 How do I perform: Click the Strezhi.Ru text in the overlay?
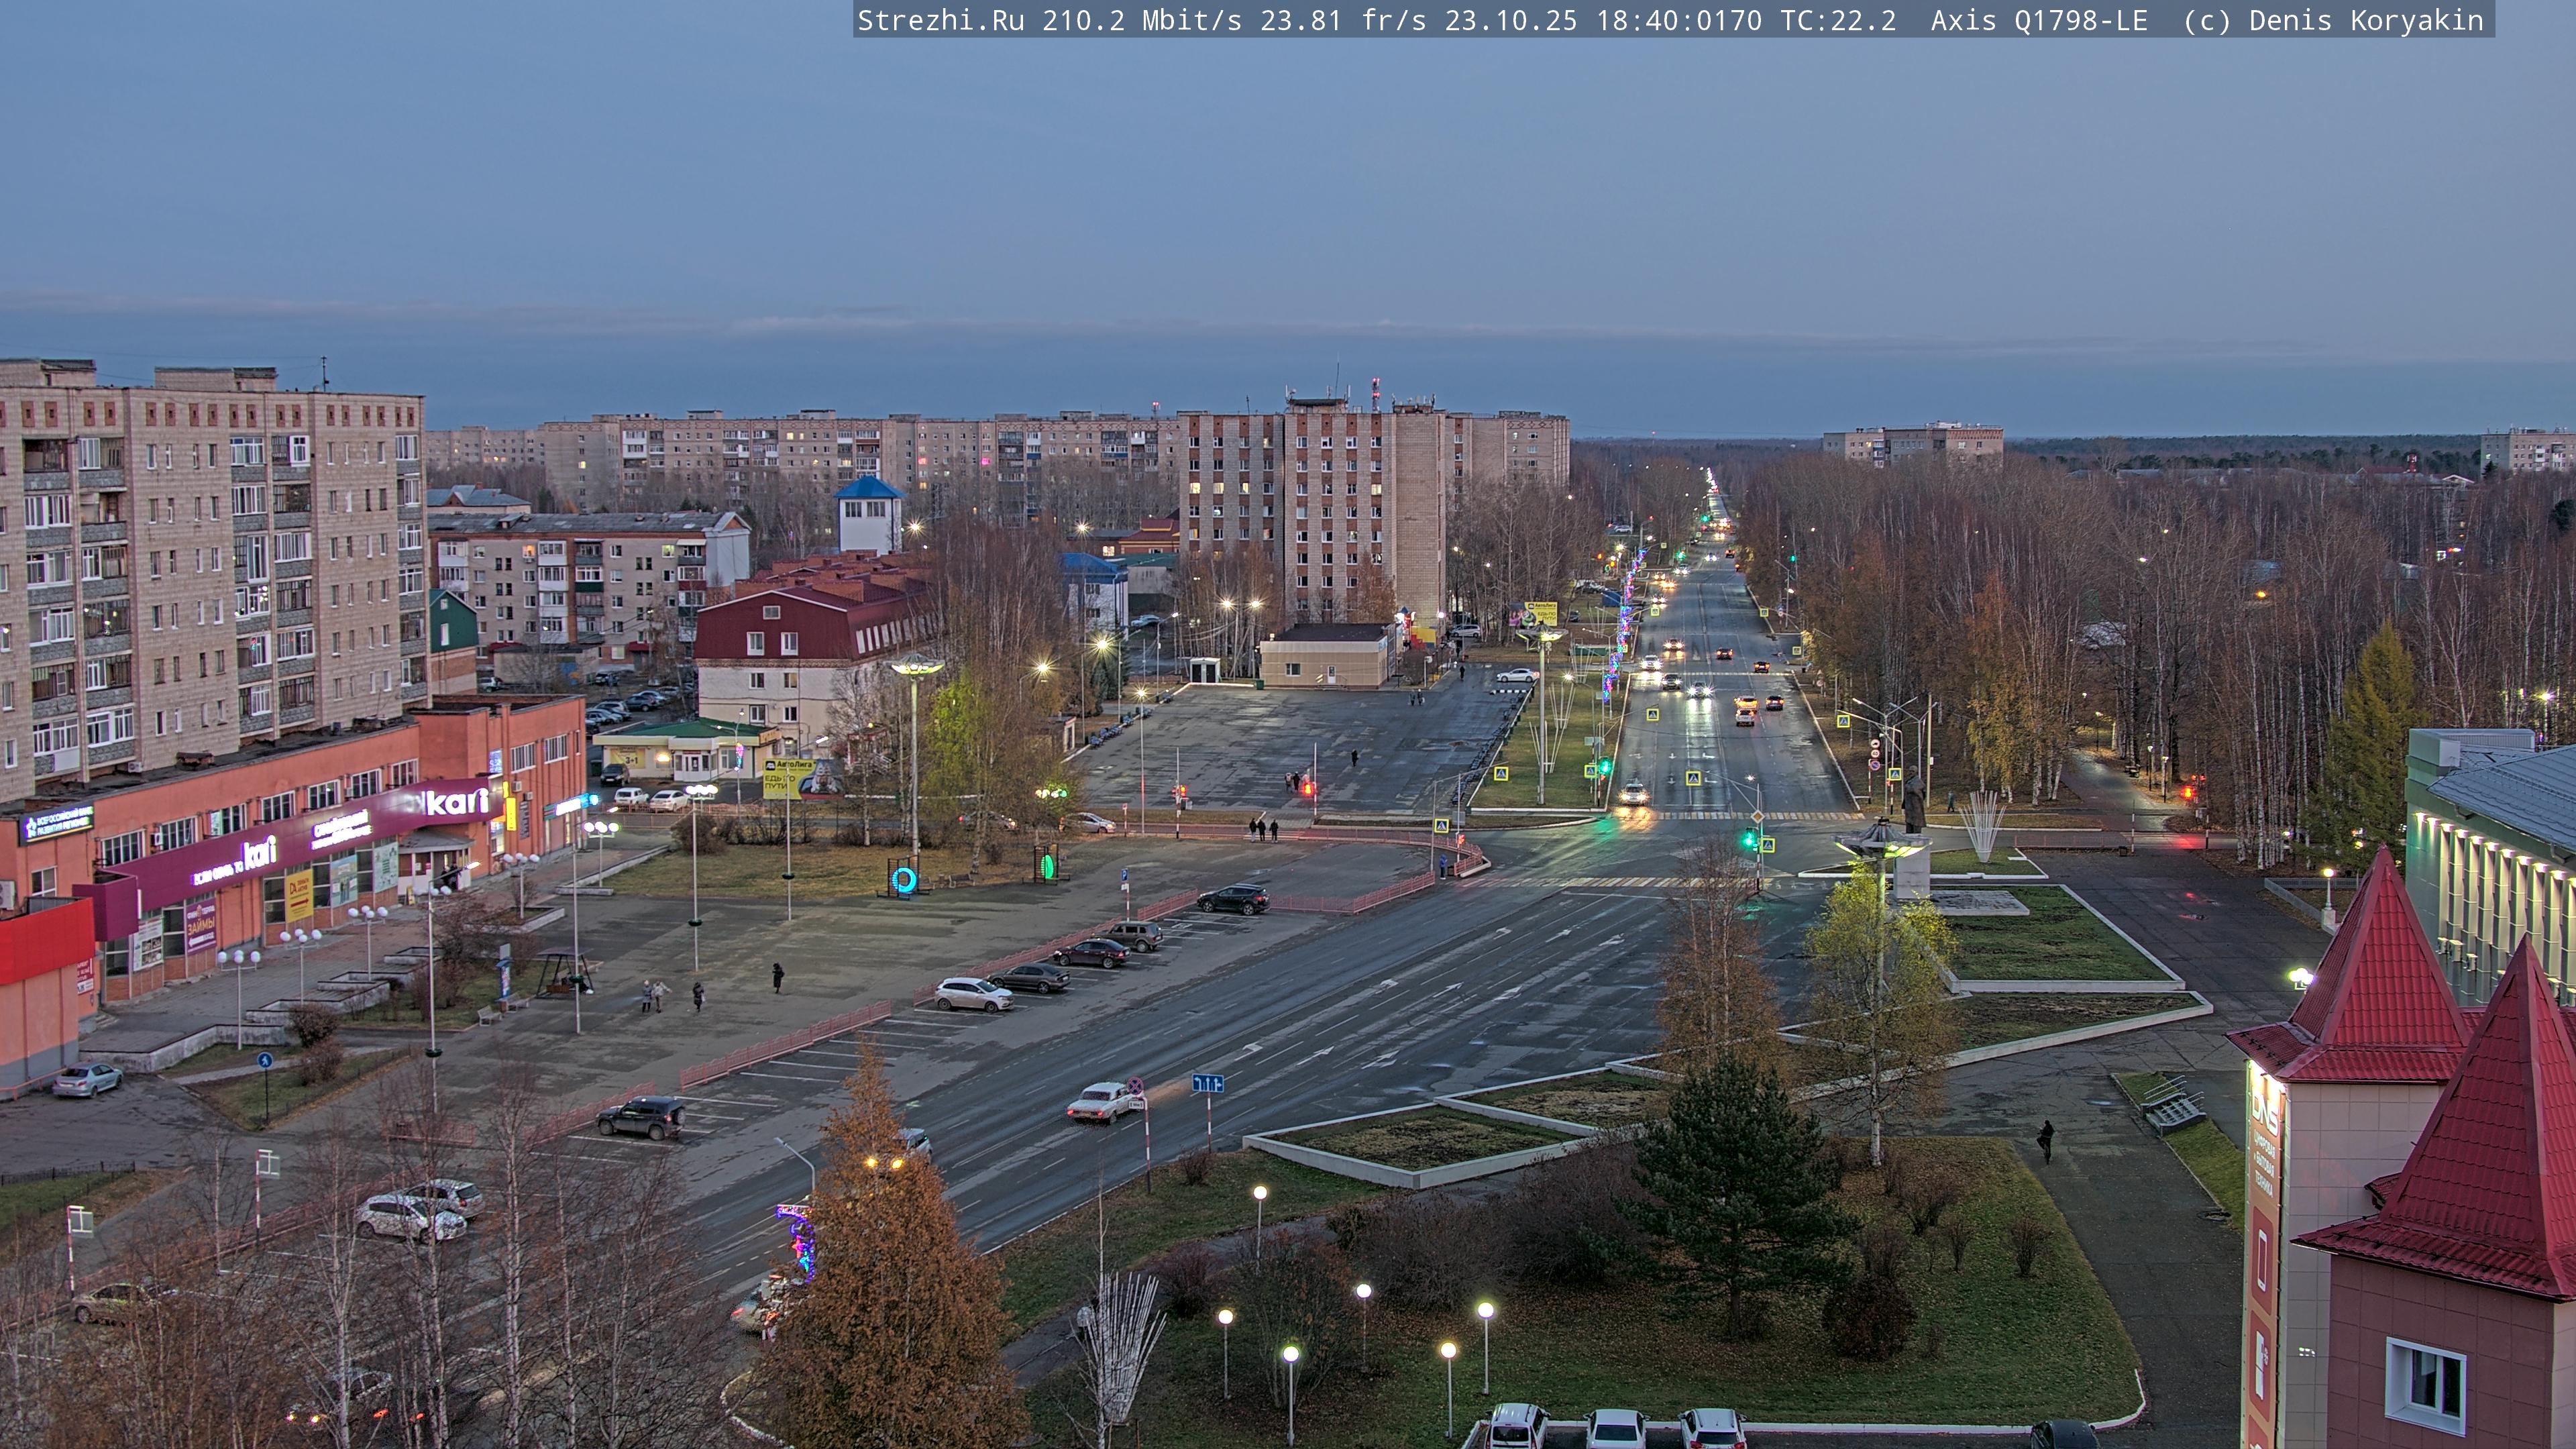(x=940, y=20)
